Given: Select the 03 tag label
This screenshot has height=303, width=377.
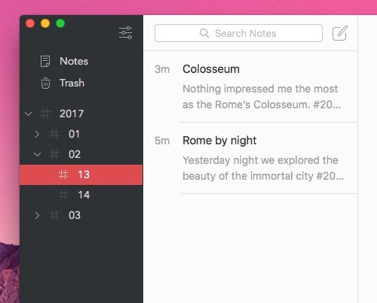Looking at the screenshot, I should tap(75, 215).
